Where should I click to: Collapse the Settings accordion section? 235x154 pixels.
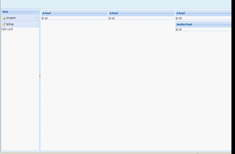point(37,24)
